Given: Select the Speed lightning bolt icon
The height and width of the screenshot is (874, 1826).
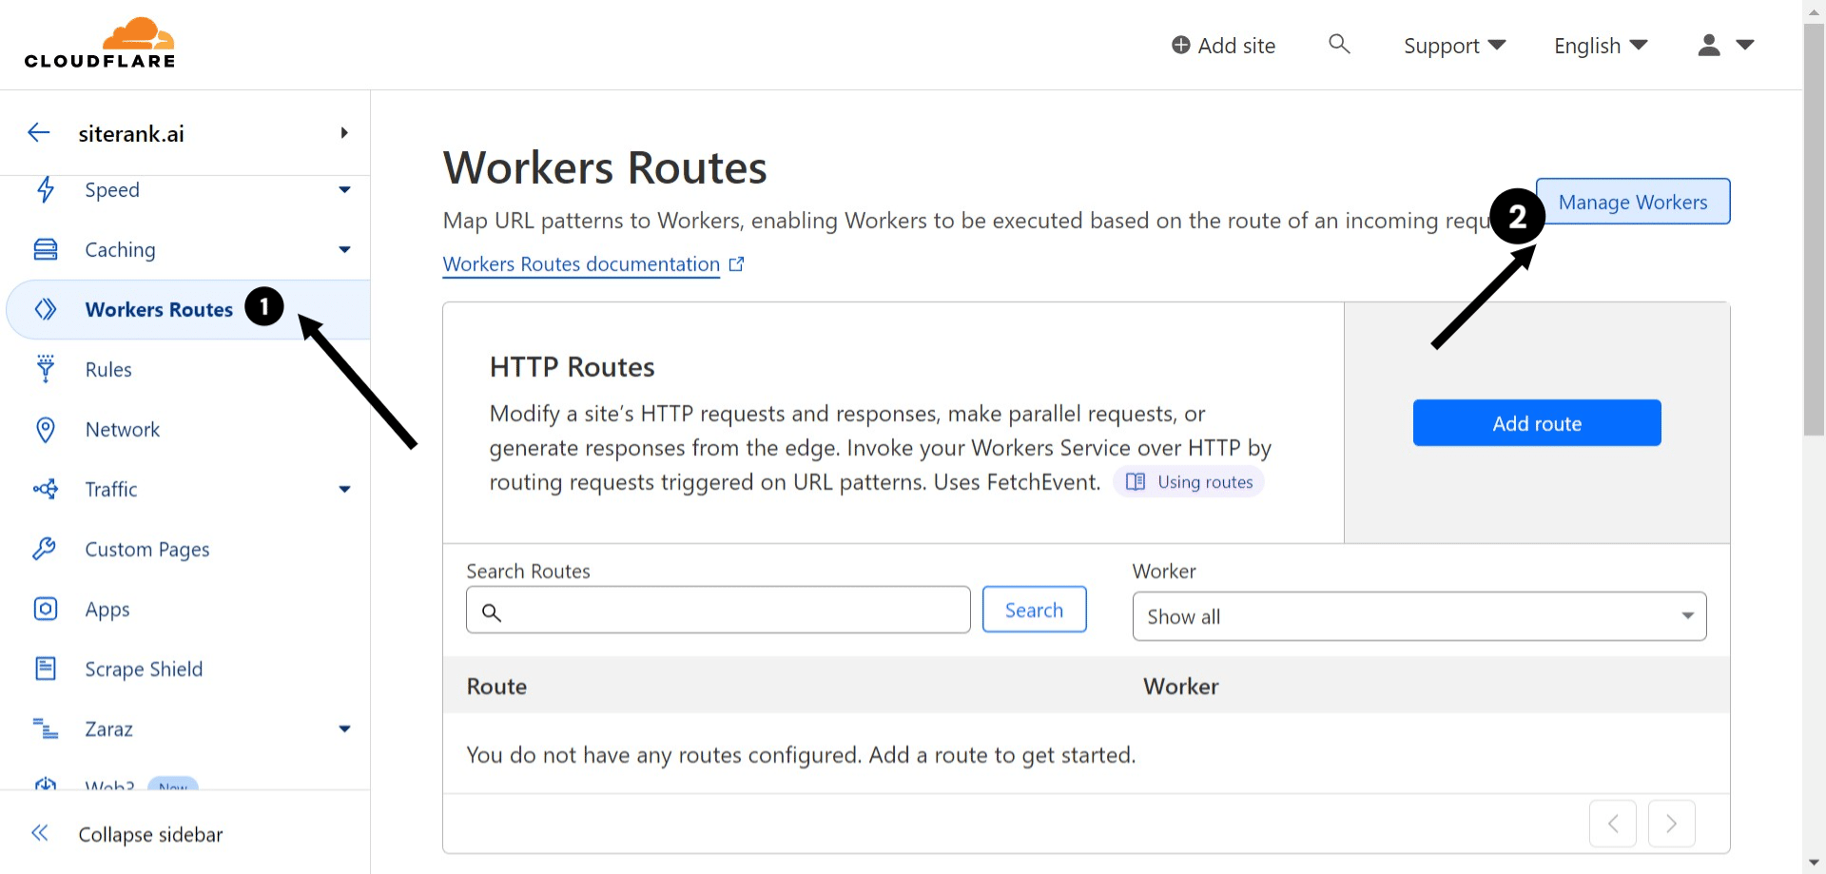Looking at the screenshot, I should click(45, 189).
